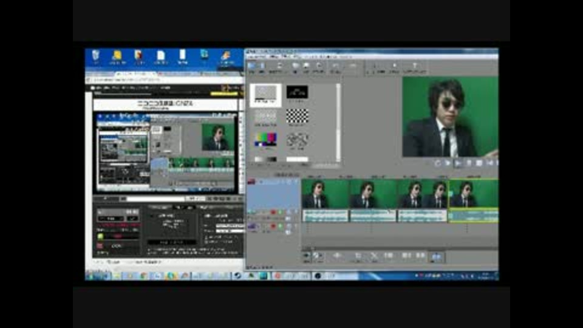The height and width of the screenshot is (328, 583).
Task: Select the second video clip on the timeline
Action: [373, 194]
